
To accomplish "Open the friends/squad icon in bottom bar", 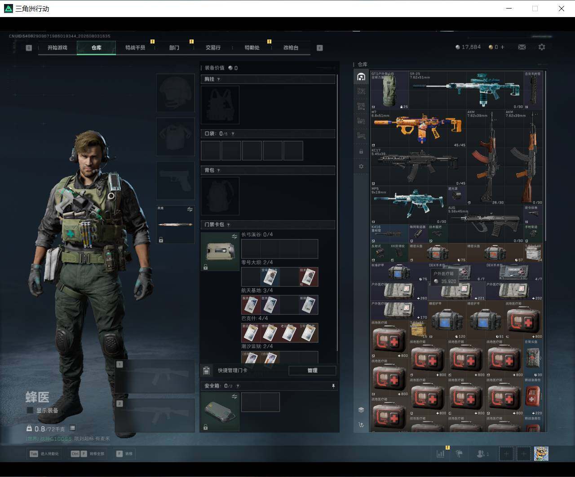I will point(482,454).
